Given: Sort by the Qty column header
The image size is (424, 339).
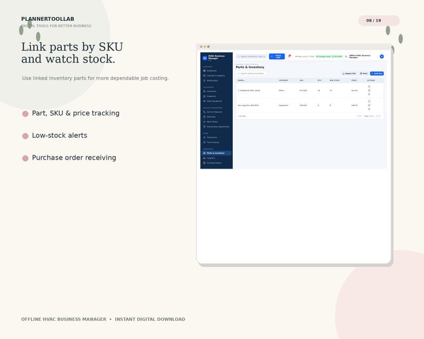Looking at the screenshot, I should pos(319,81).
